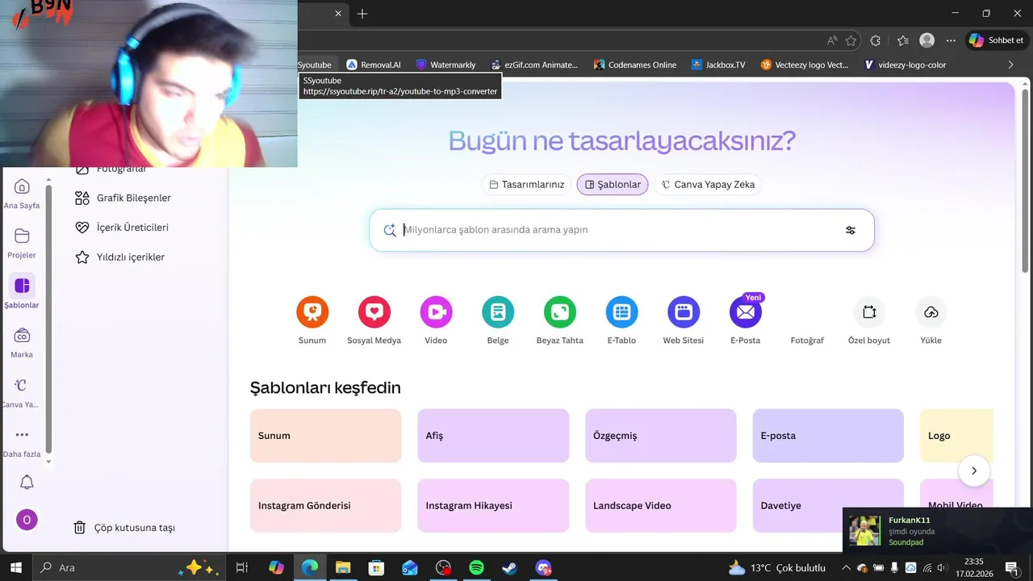Screen dimensions: 1033x581
Task: Open the Codenames Online bookmark
Action: 634,65
